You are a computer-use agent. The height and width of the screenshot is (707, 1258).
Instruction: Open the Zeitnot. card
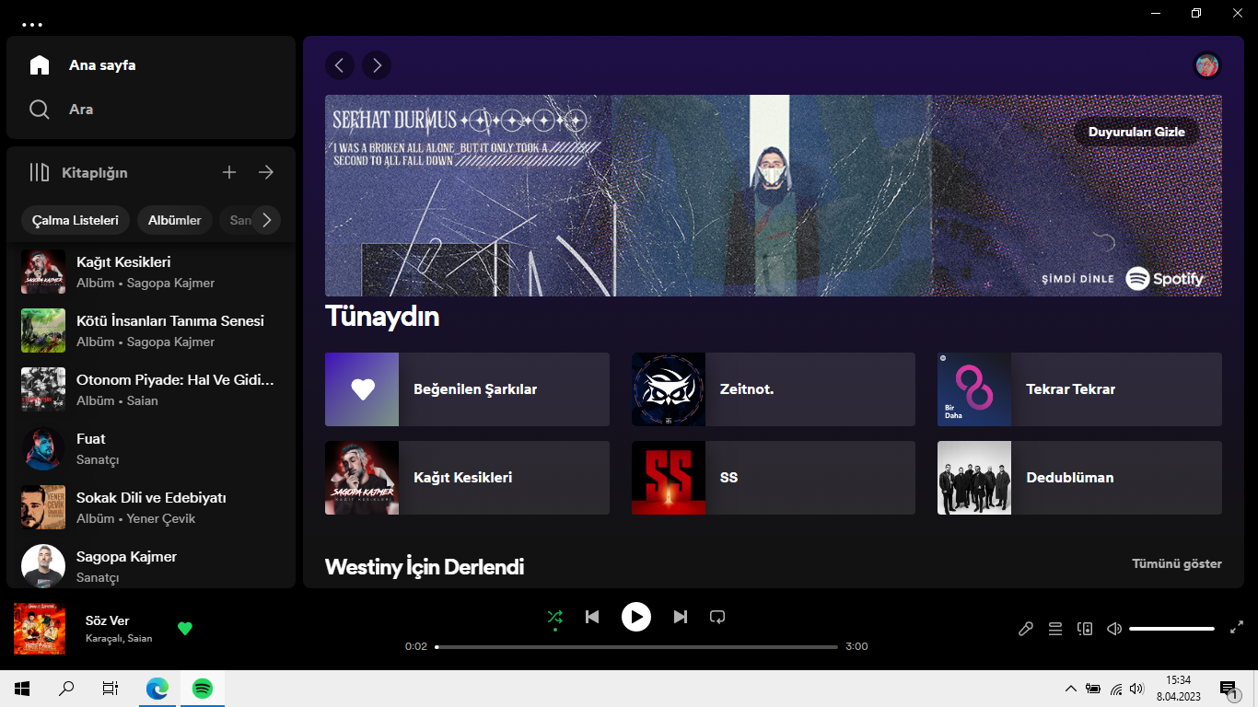[774, 389]
